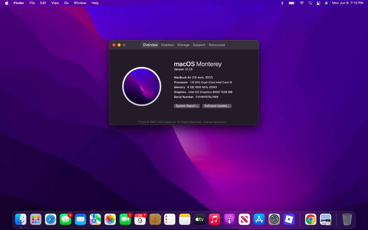The height and width of the screenshot is (230, 368).
Task: Open Launchpad in the dock
Action: (36, 219)
